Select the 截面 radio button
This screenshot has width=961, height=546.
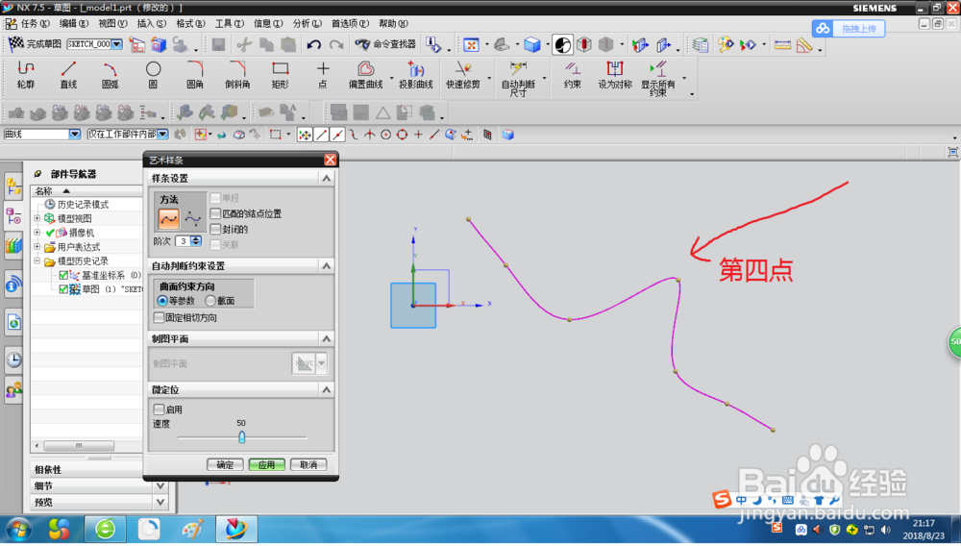tap(210, 301)
